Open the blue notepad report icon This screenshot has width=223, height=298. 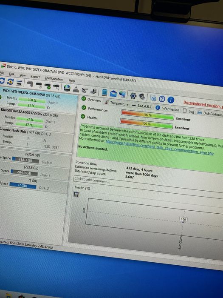coord(104,92)
